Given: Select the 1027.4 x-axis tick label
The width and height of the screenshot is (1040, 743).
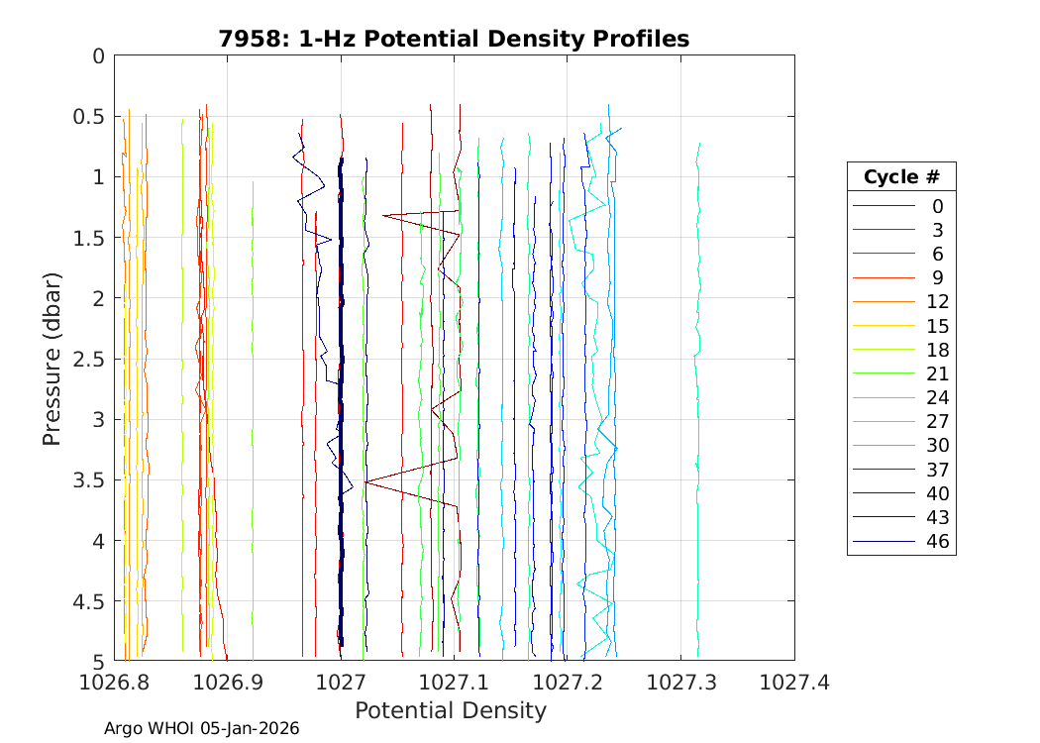Looking at the screenshot, I should (793, 682).
